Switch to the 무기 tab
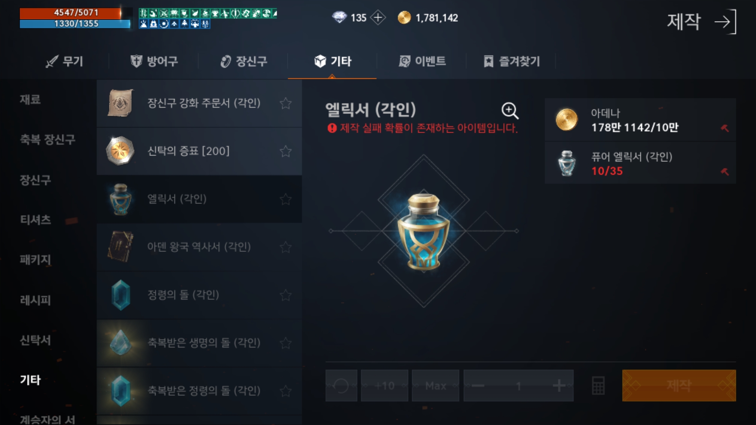The width and height of the screenshot is (756, 425). click(x=64, y=61)
